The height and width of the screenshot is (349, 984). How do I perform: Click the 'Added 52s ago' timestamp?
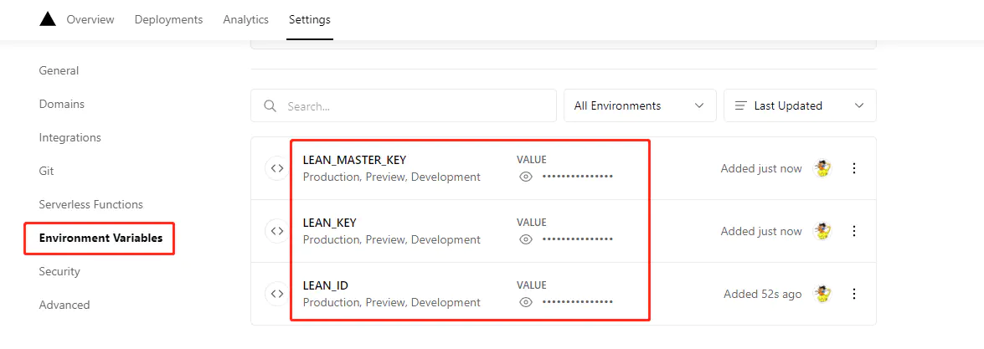(x=762, y=294)
